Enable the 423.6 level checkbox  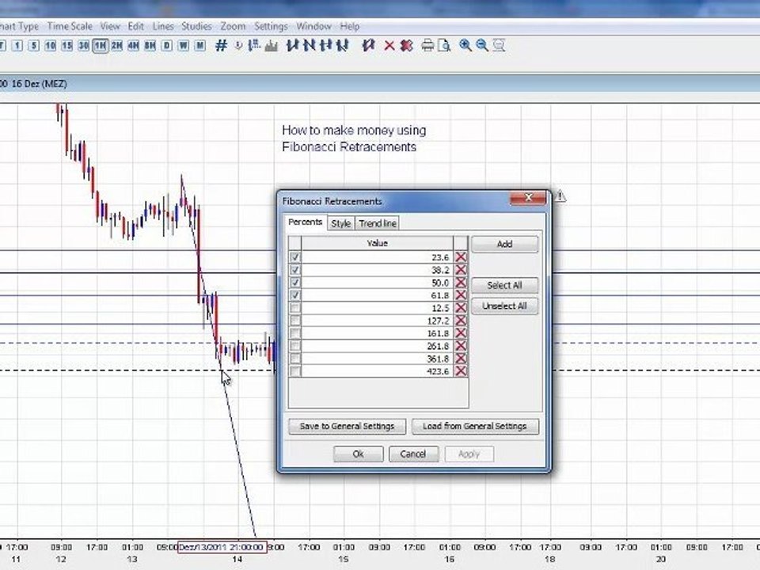click(x=294, y=371)
